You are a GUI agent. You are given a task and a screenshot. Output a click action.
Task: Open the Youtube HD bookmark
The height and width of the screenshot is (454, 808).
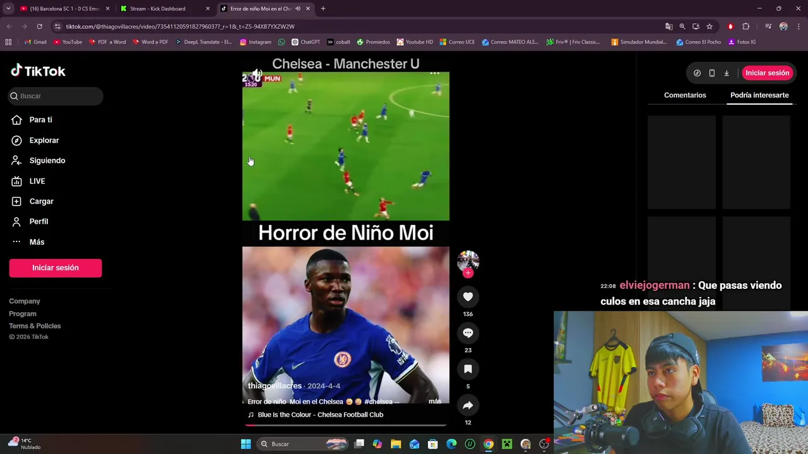tap(415, 42)
